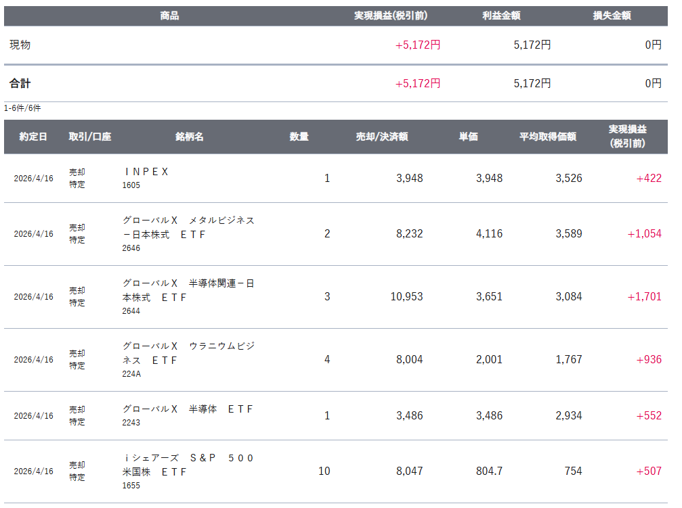Click the 商品 header in summary table
The width and height of the screenshot is (682, 508).
coord(169,16)
